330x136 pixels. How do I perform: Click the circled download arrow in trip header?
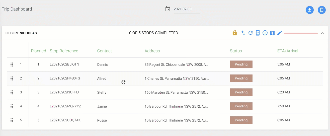click(265, 33)
